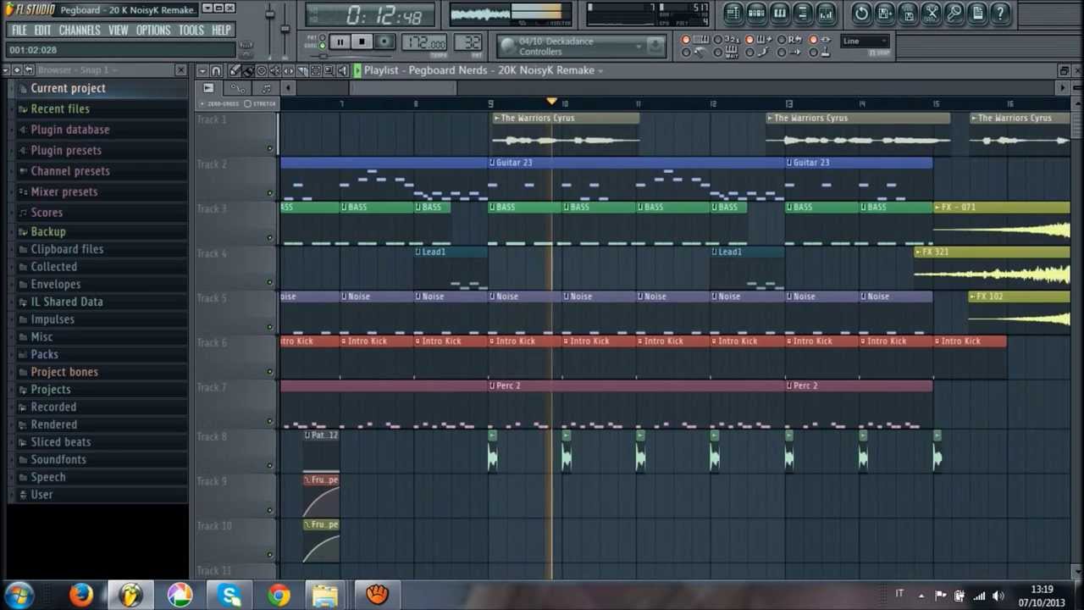Click the question mark help icon

click(1000, 14)
